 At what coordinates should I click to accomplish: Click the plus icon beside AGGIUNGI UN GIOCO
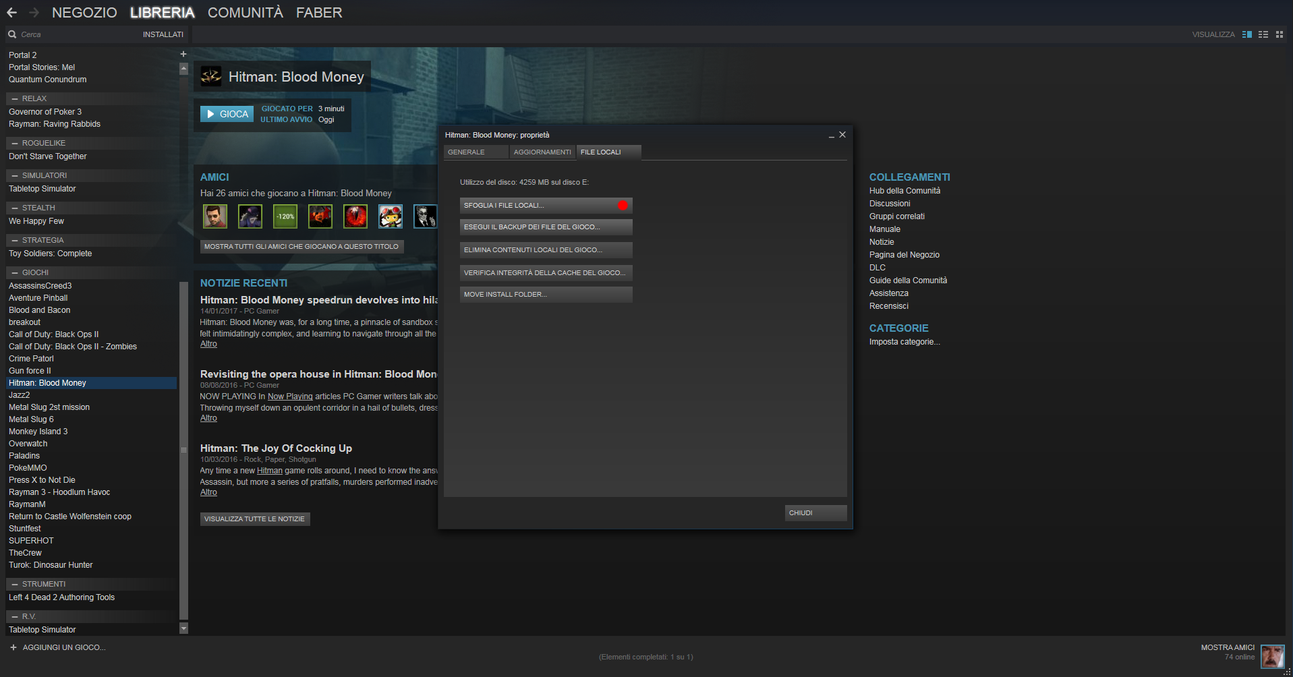click(x=13, y=647)
